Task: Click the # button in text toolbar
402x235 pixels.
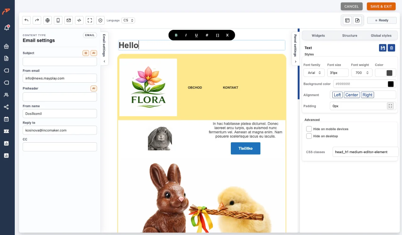Action: pyautogui.click(x=207, y=35)
